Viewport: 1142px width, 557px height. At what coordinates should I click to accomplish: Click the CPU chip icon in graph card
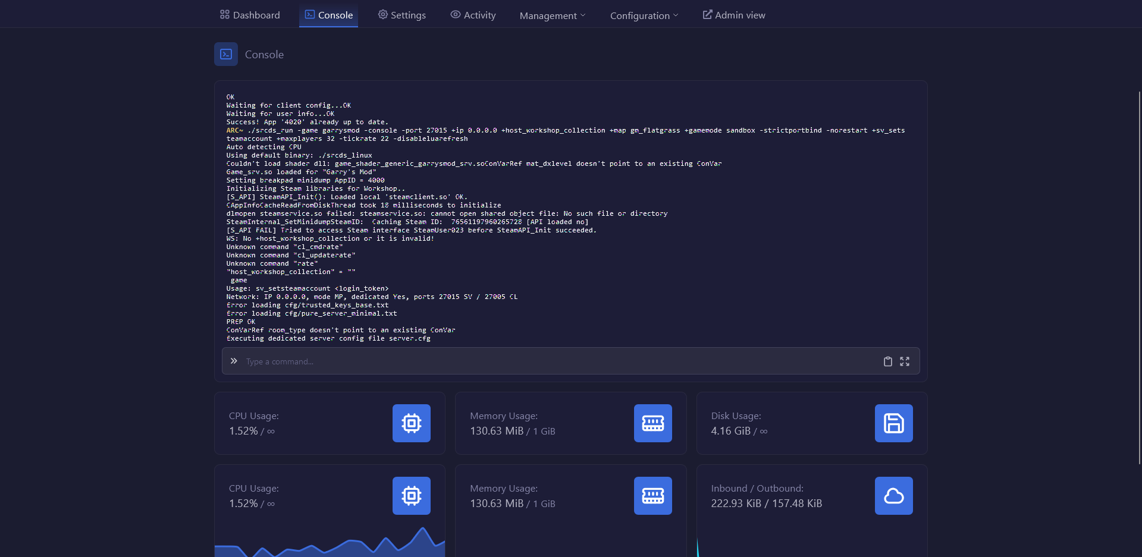pos(411,496)
